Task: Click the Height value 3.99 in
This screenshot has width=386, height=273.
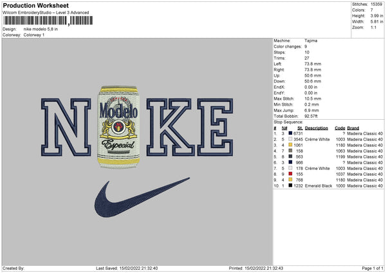Action: [376, 15]
